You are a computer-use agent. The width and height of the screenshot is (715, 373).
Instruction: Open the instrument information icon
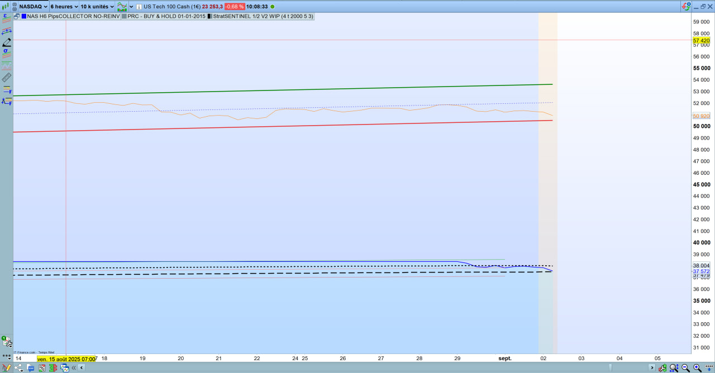139,7
